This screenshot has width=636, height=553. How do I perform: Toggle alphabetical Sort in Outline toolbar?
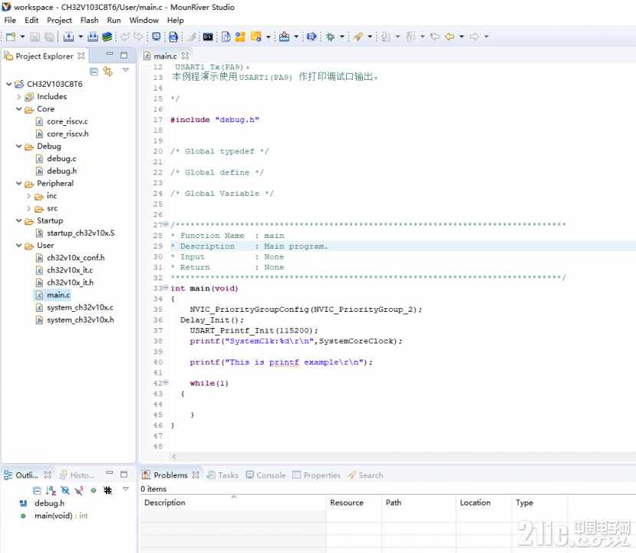coord(51,491)
